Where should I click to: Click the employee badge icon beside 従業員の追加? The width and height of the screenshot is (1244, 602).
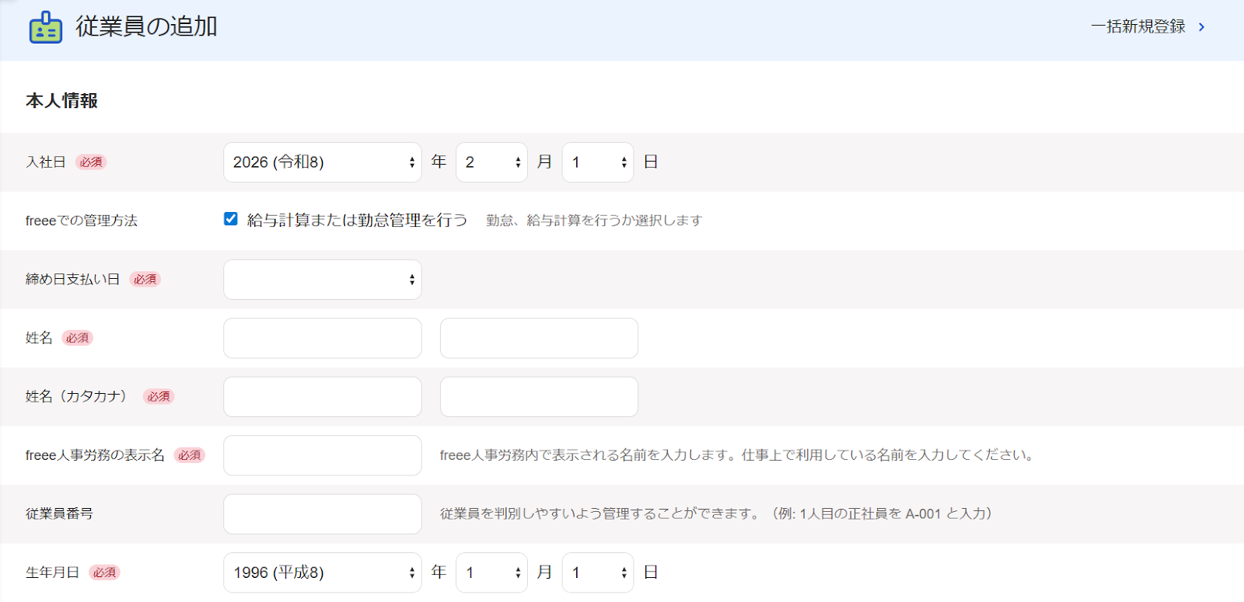pyautogui.click(x=45, y=27)
